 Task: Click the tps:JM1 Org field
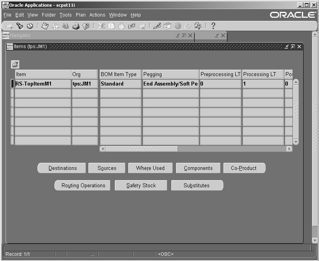(84, 84)
